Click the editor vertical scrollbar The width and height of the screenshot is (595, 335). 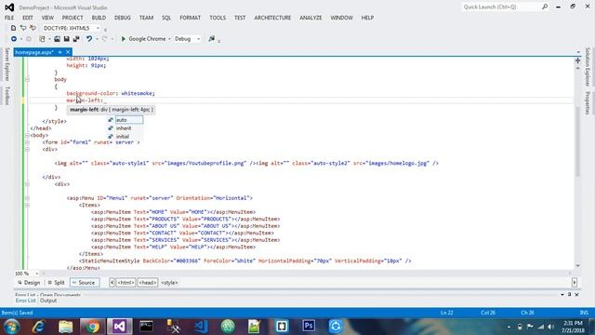pyautogui.click(x=578, y=141)
